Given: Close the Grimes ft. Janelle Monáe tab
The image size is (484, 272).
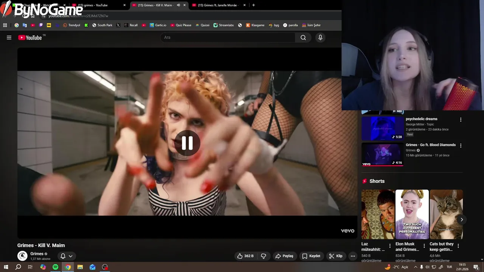Looking at the screenshot, I should pos(244,5).
